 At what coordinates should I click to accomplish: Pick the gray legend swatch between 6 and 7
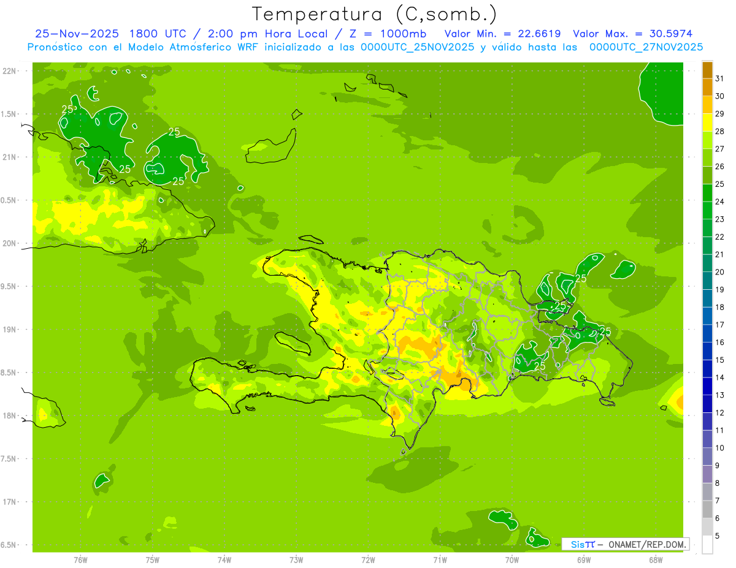(707, 510)
